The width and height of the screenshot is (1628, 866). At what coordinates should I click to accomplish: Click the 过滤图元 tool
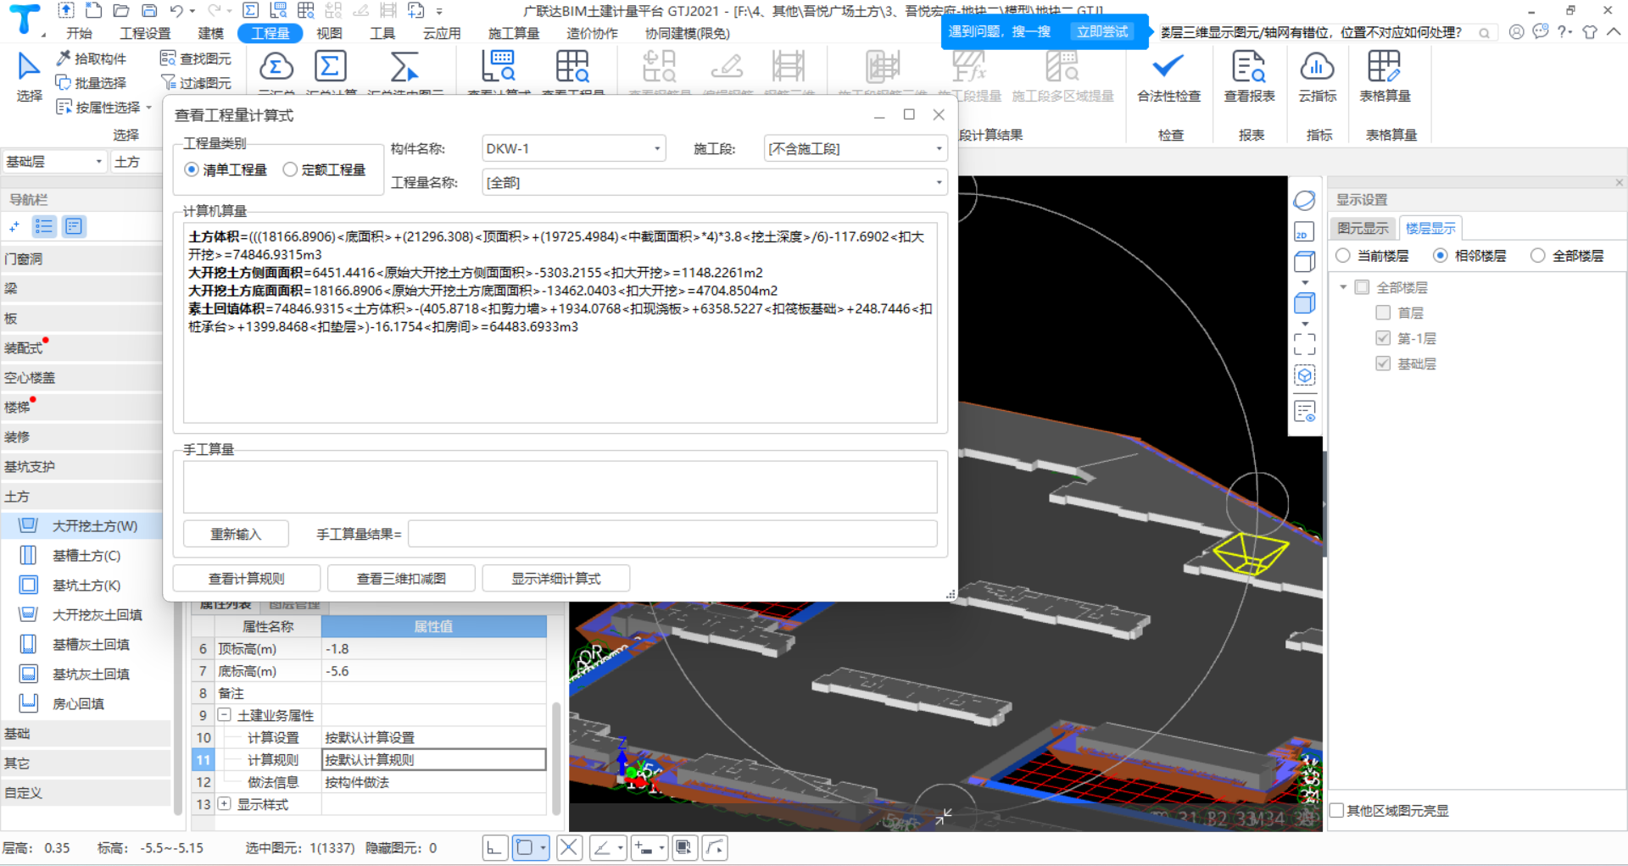pyautogui.click(x=197, y=83)
